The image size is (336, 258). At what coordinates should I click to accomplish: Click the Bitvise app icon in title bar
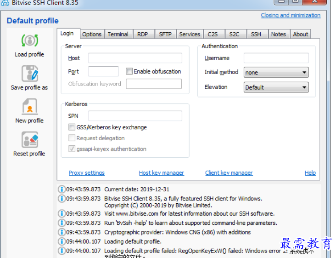tap(5, 3)
